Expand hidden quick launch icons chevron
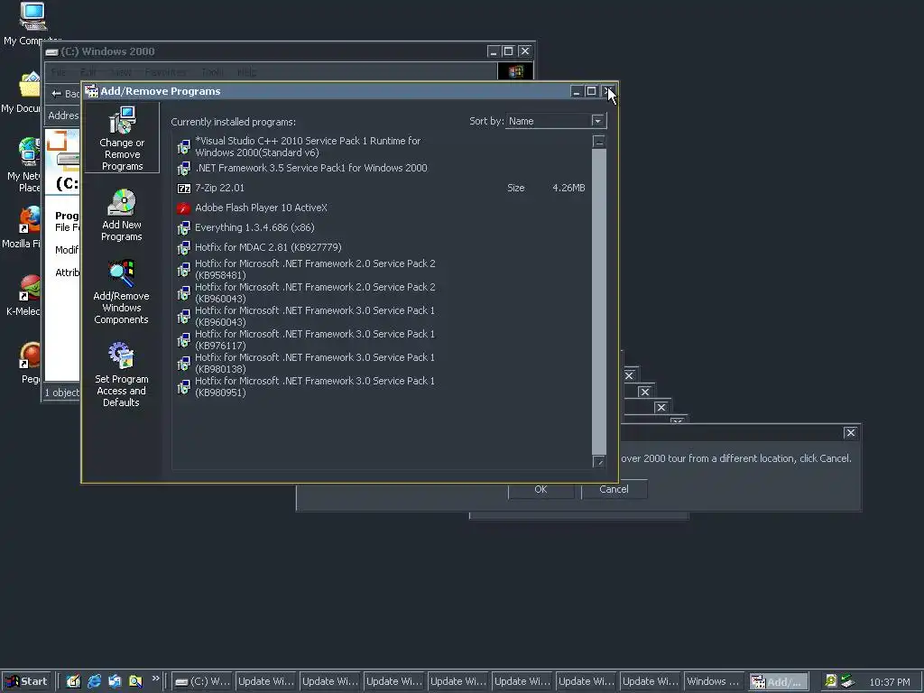This screenshot has width=924, height=693. pyautogui.click(x=155, y=679)
